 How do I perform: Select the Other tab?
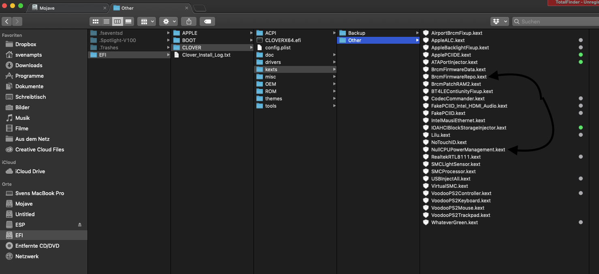pos(150,8)
